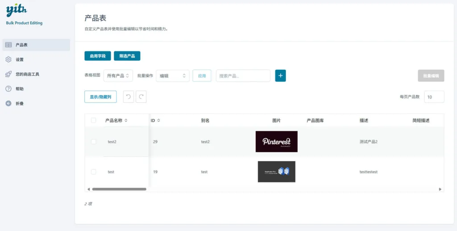Toggle the select-all checkbox in table header

pyautogui.click(x=93, y=120)
